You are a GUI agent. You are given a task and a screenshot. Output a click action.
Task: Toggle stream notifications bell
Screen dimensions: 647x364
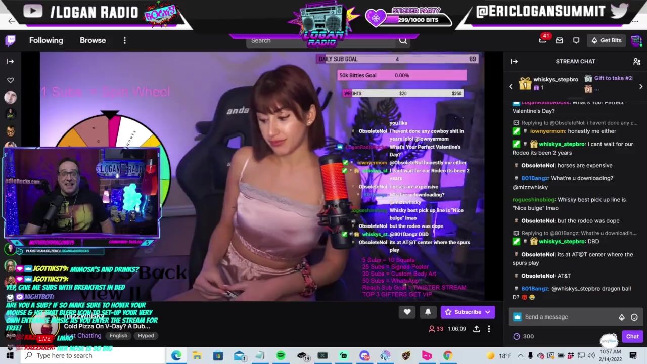coord(428,312)
